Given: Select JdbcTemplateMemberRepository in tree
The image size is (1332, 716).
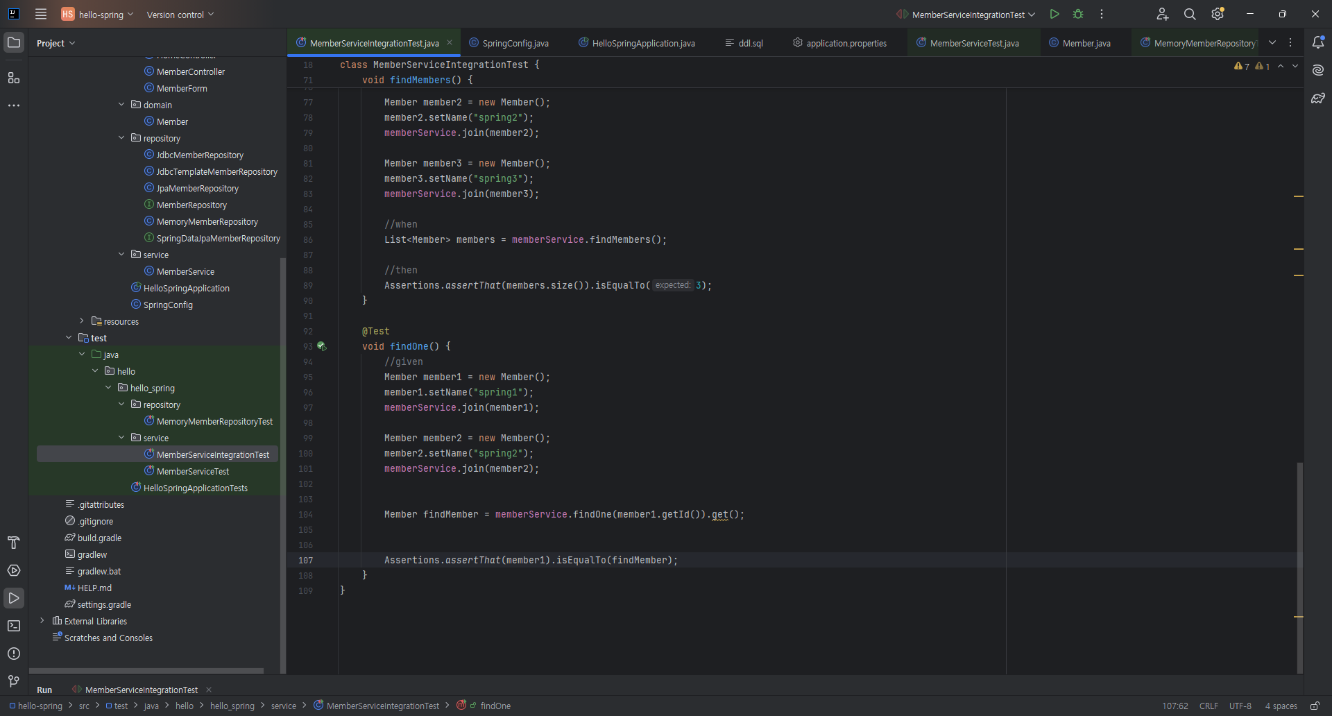Looking at the screenshot, I should tap(216, 171).
